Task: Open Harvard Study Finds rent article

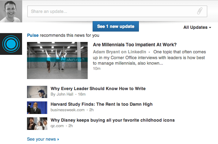Action: 101,104
